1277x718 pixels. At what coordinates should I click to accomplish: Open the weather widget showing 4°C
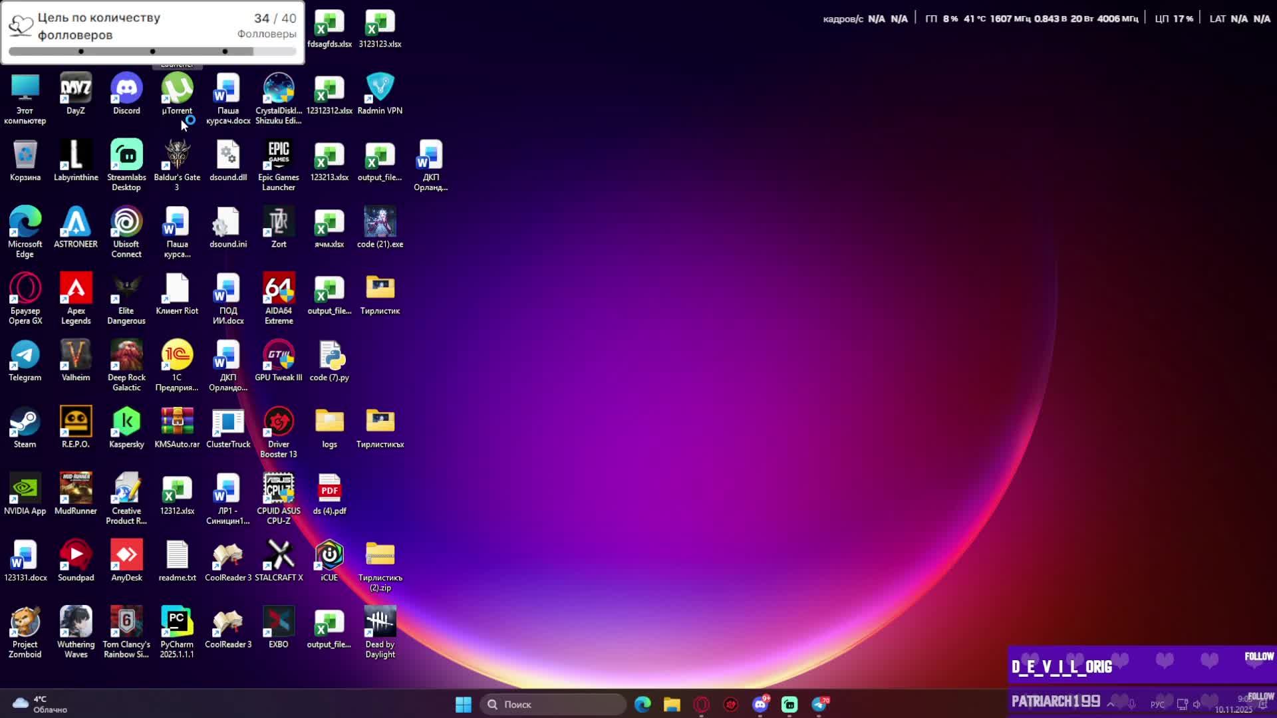[40, 704]
